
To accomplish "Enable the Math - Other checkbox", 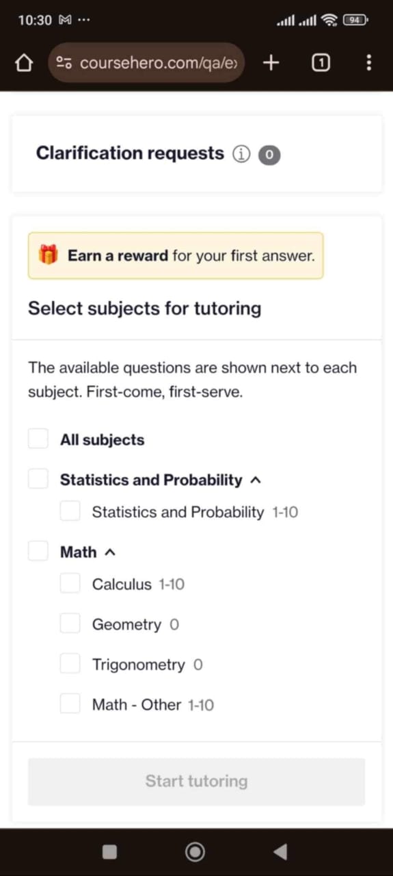I will 70,704.
